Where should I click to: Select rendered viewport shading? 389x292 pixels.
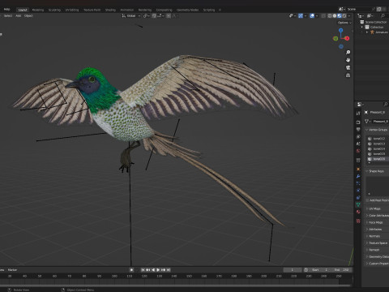pos(344,16)
